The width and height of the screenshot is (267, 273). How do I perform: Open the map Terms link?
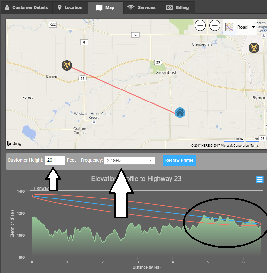[254, 146]
